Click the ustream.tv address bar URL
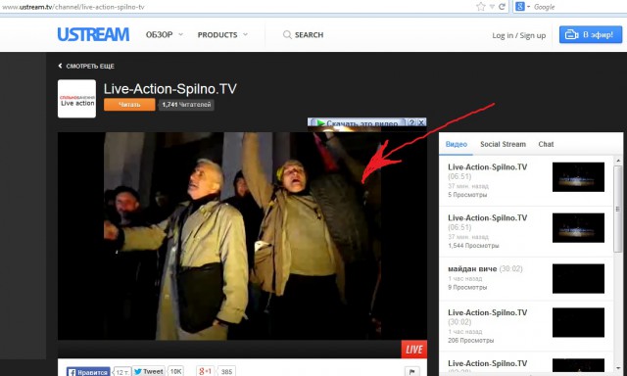The image size is (627, 376). 72,7
